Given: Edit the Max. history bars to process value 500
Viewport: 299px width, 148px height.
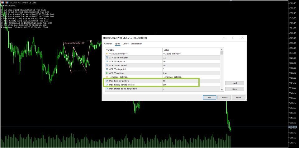Looking at the screenshot, I should pyautogui.click(x=191, y=85).
